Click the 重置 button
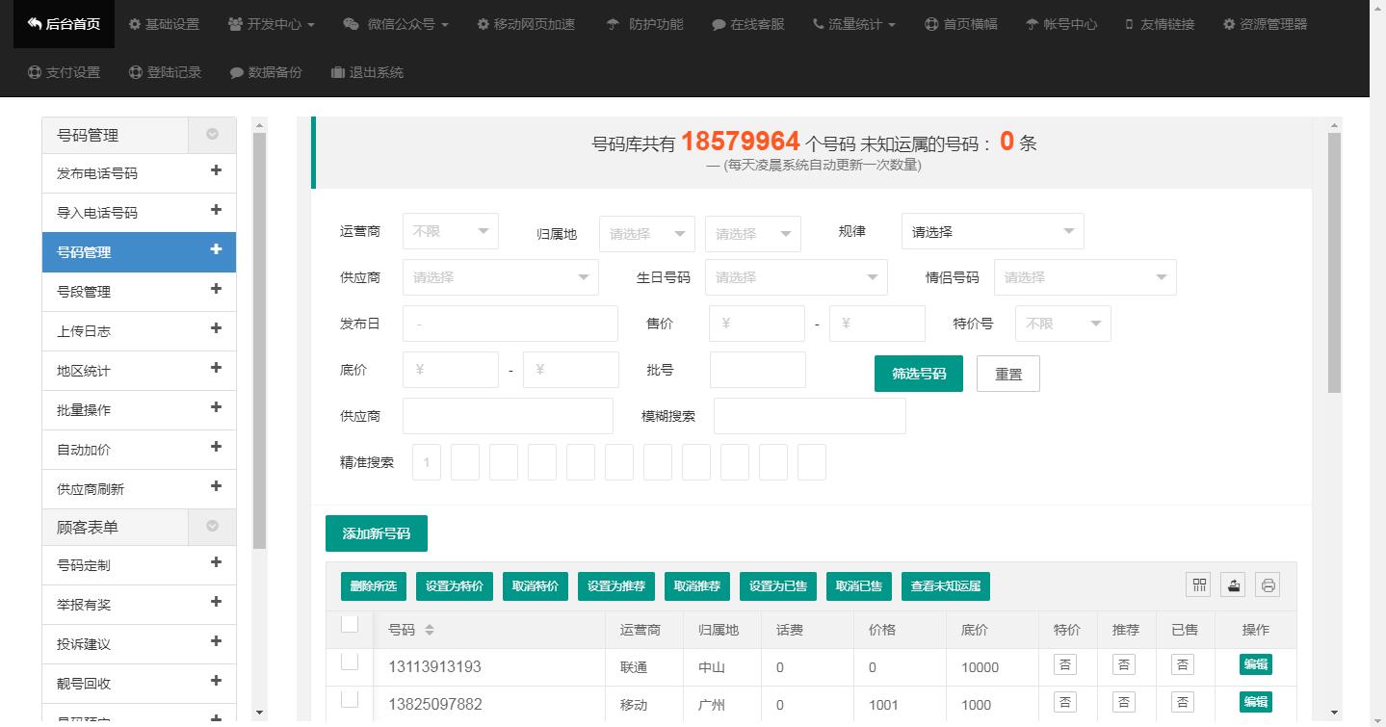This screenshot has width=1386, height=727. coord(1008,374)
